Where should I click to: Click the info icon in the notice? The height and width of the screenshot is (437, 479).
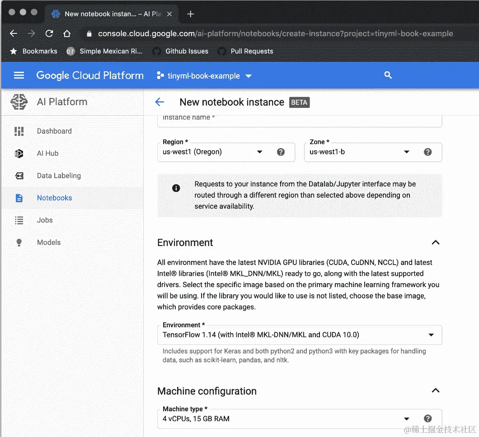[176, 188]
